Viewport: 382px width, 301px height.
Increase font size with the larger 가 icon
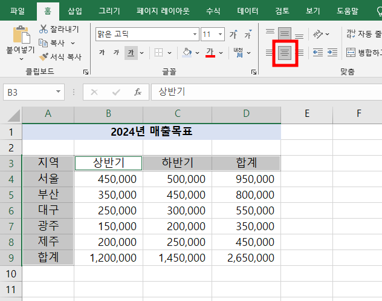point(233,34)
